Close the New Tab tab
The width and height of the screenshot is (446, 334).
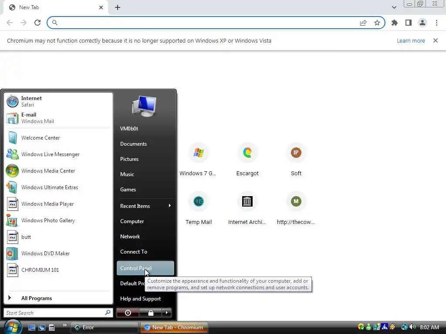[101, 7]
